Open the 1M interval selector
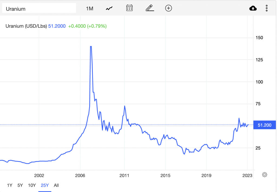This screenshot has width=277, height=192. pos(90,8)
